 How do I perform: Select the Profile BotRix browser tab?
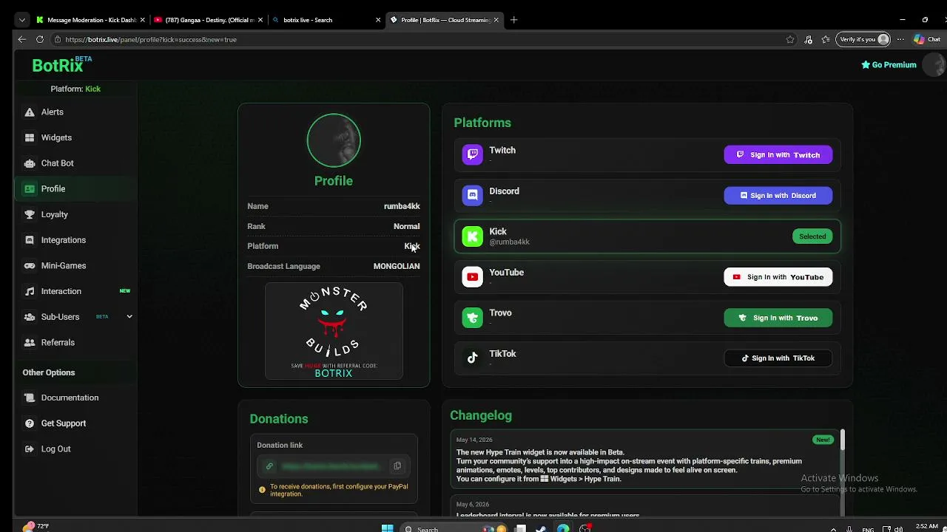444,20
